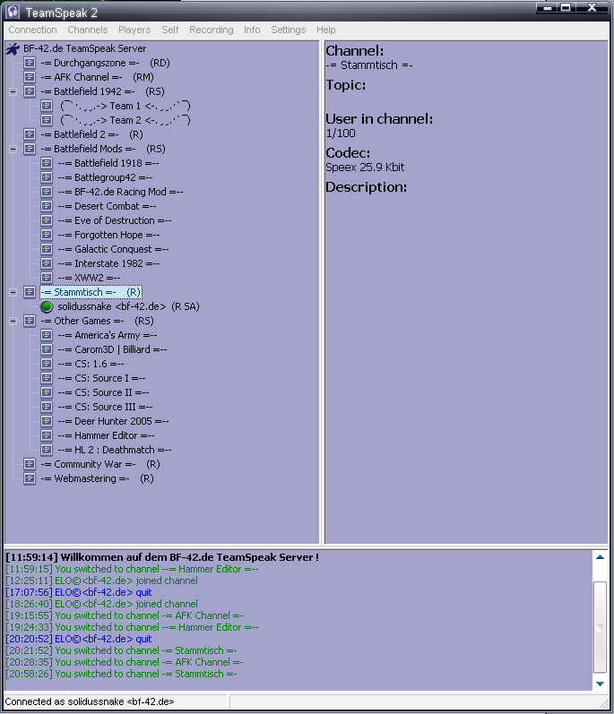The height and width of the screenshot is (714, 614).
Task: Open the Channels menu
Action: pyautogui.click(x=88, y=30)
